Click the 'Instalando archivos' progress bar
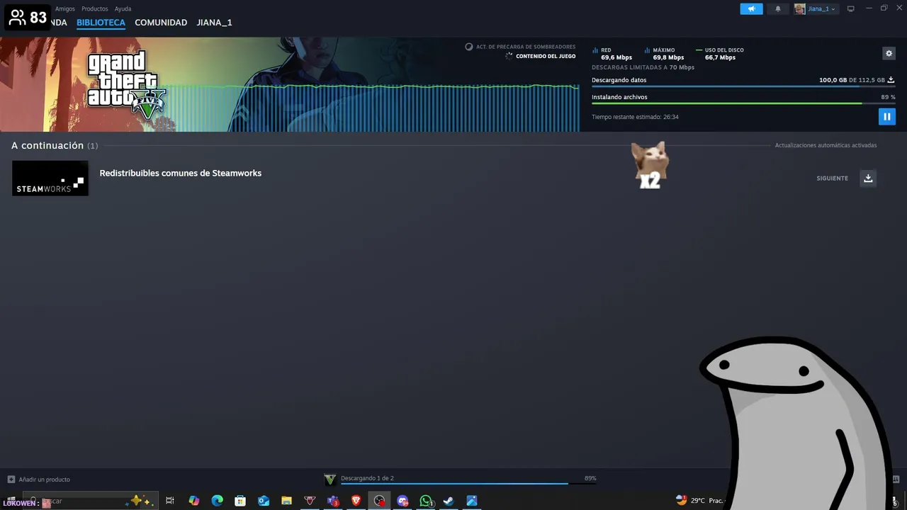Viewport: 907px width, 510px height. pos(743,103)
